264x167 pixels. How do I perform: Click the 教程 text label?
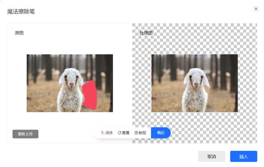click(142, 133)
